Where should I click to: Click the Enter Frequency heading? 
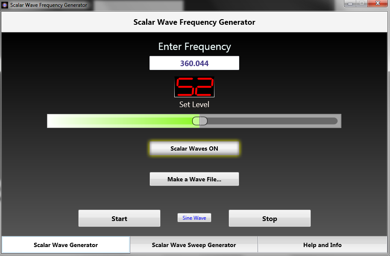coord(194,47)
